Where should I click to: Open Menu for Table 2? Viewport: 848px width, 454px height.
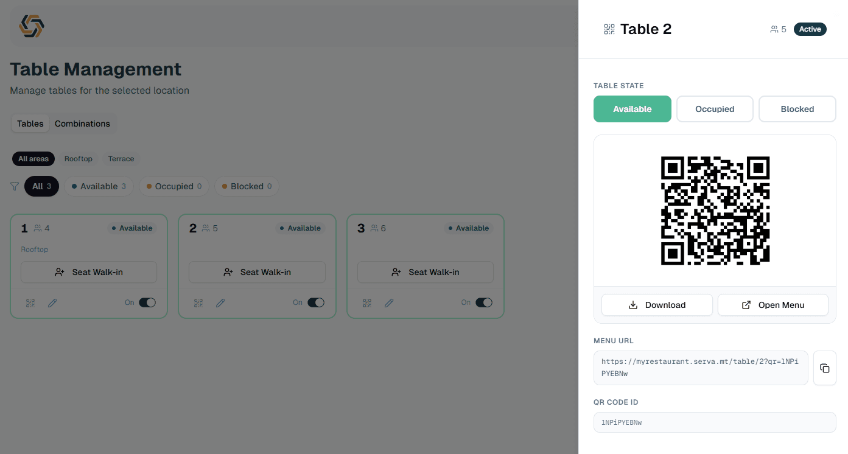(x=773, y=305)
